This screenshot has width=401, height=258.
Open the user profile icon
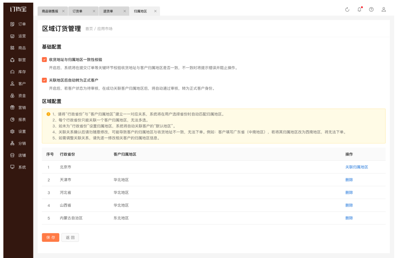click(x=384, y=10)
